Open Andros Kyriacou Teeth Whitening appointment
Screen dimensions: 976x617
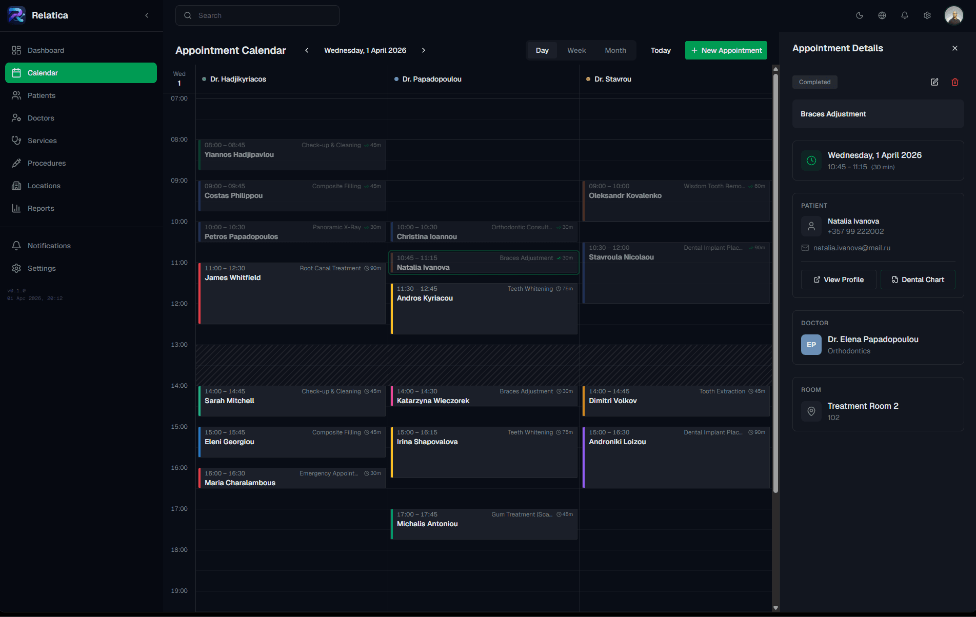pos(484,309)
